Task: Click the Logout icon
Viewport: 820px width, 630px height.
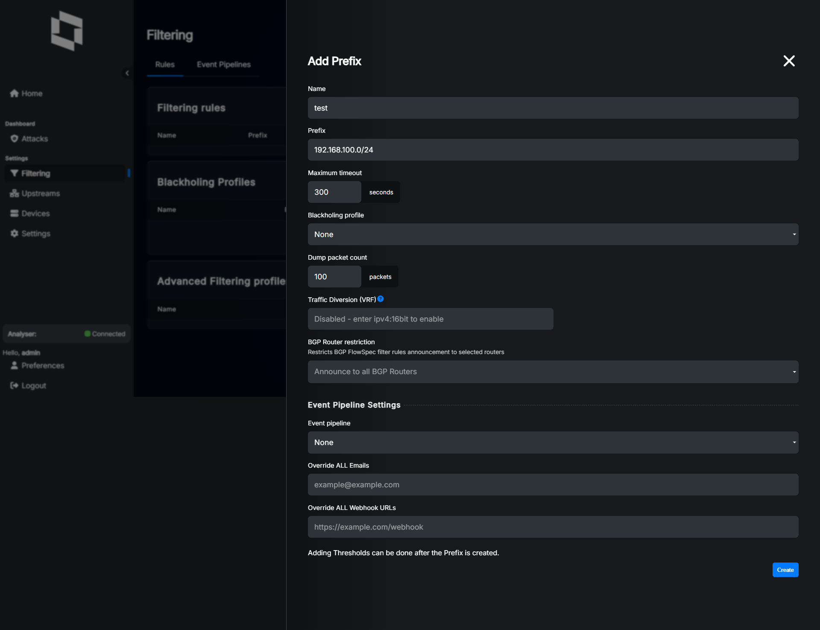Action: pos(14,386)
